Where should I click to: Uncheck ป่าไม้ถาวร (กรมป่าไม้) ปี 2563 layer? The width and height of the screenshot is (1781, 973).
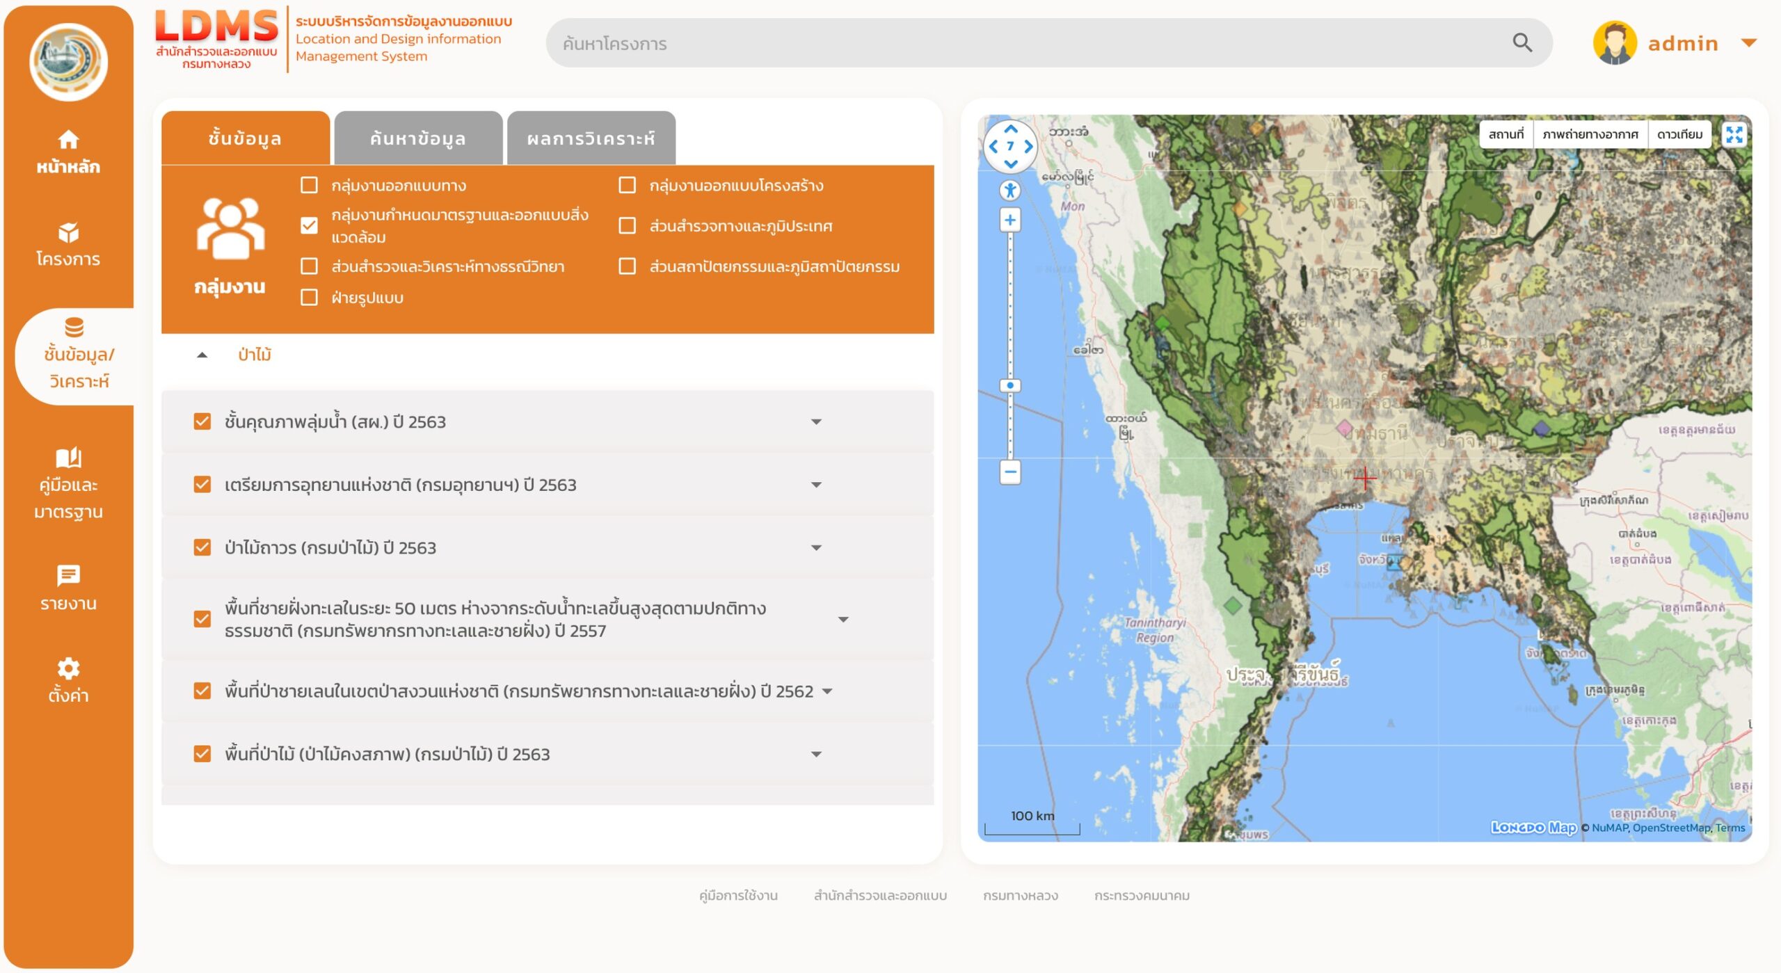202,547
